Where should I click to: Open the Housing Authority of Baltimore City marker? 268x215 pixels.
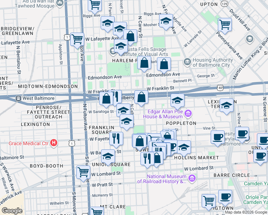(x=187, y=62)
